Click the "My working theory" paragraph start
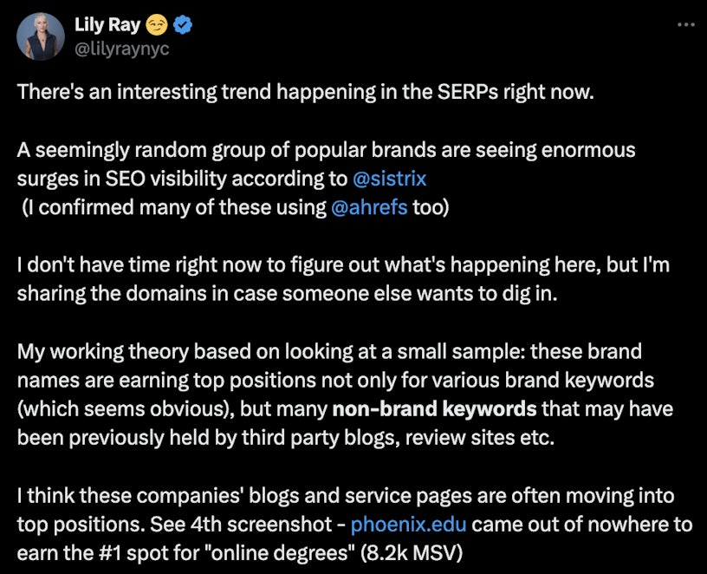The width and height of the screenshot is (707, 574). tap(104, 351)
